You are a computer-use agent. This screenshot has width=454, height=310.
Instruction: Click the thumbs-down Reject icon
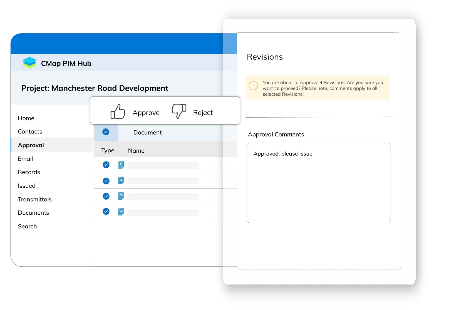point(179,111)
